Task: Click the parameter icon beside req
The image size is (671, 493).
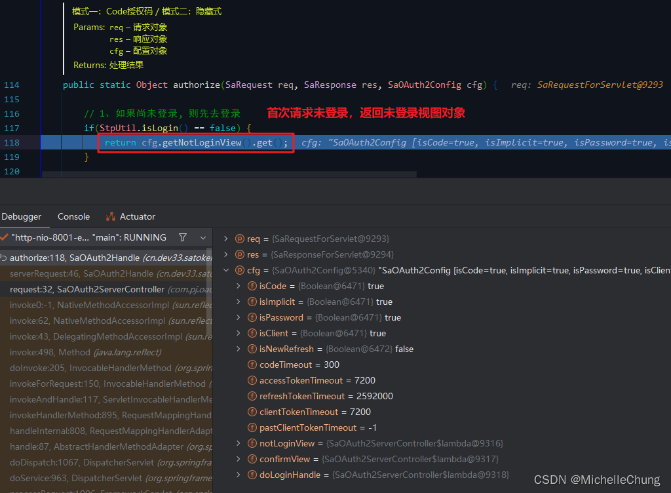Action: [240, 239]
